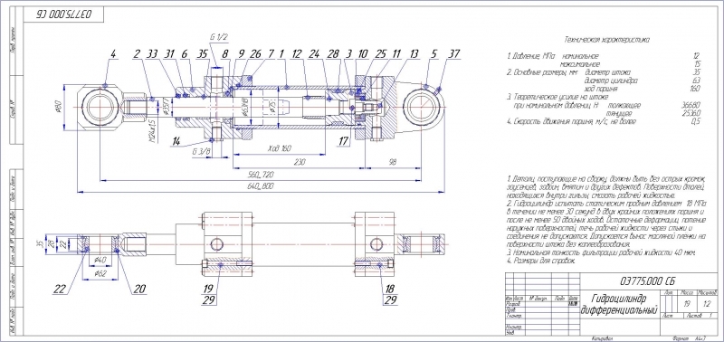The height and width of the screenshot is (342, 724).
Task: Select the Гидроцилиндр дифференциальный title text
Action: click(x=620, y=303)
